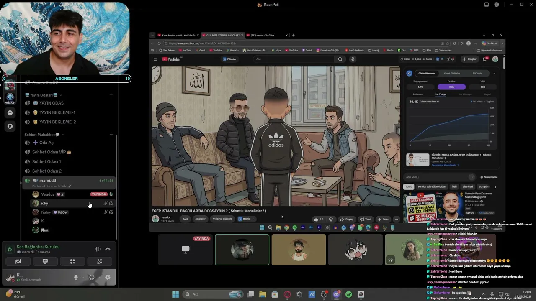The width and height of the screenshot is (536, 301).
Task: Open more actions menu under the video
Action: 396,219
